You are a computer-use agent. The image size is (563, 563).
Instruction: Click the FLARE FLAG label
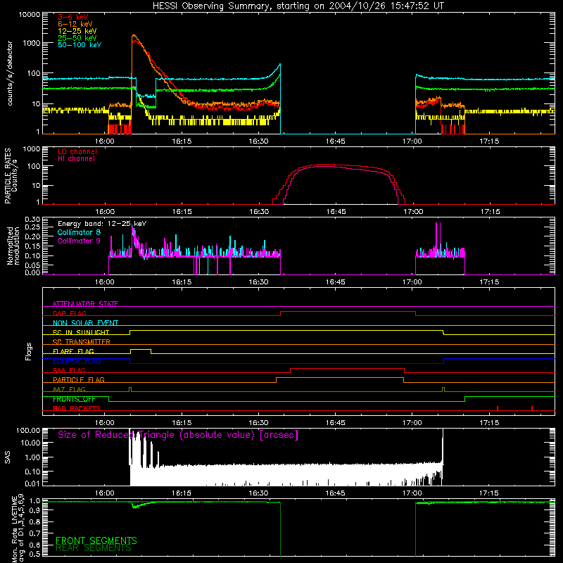73,351
